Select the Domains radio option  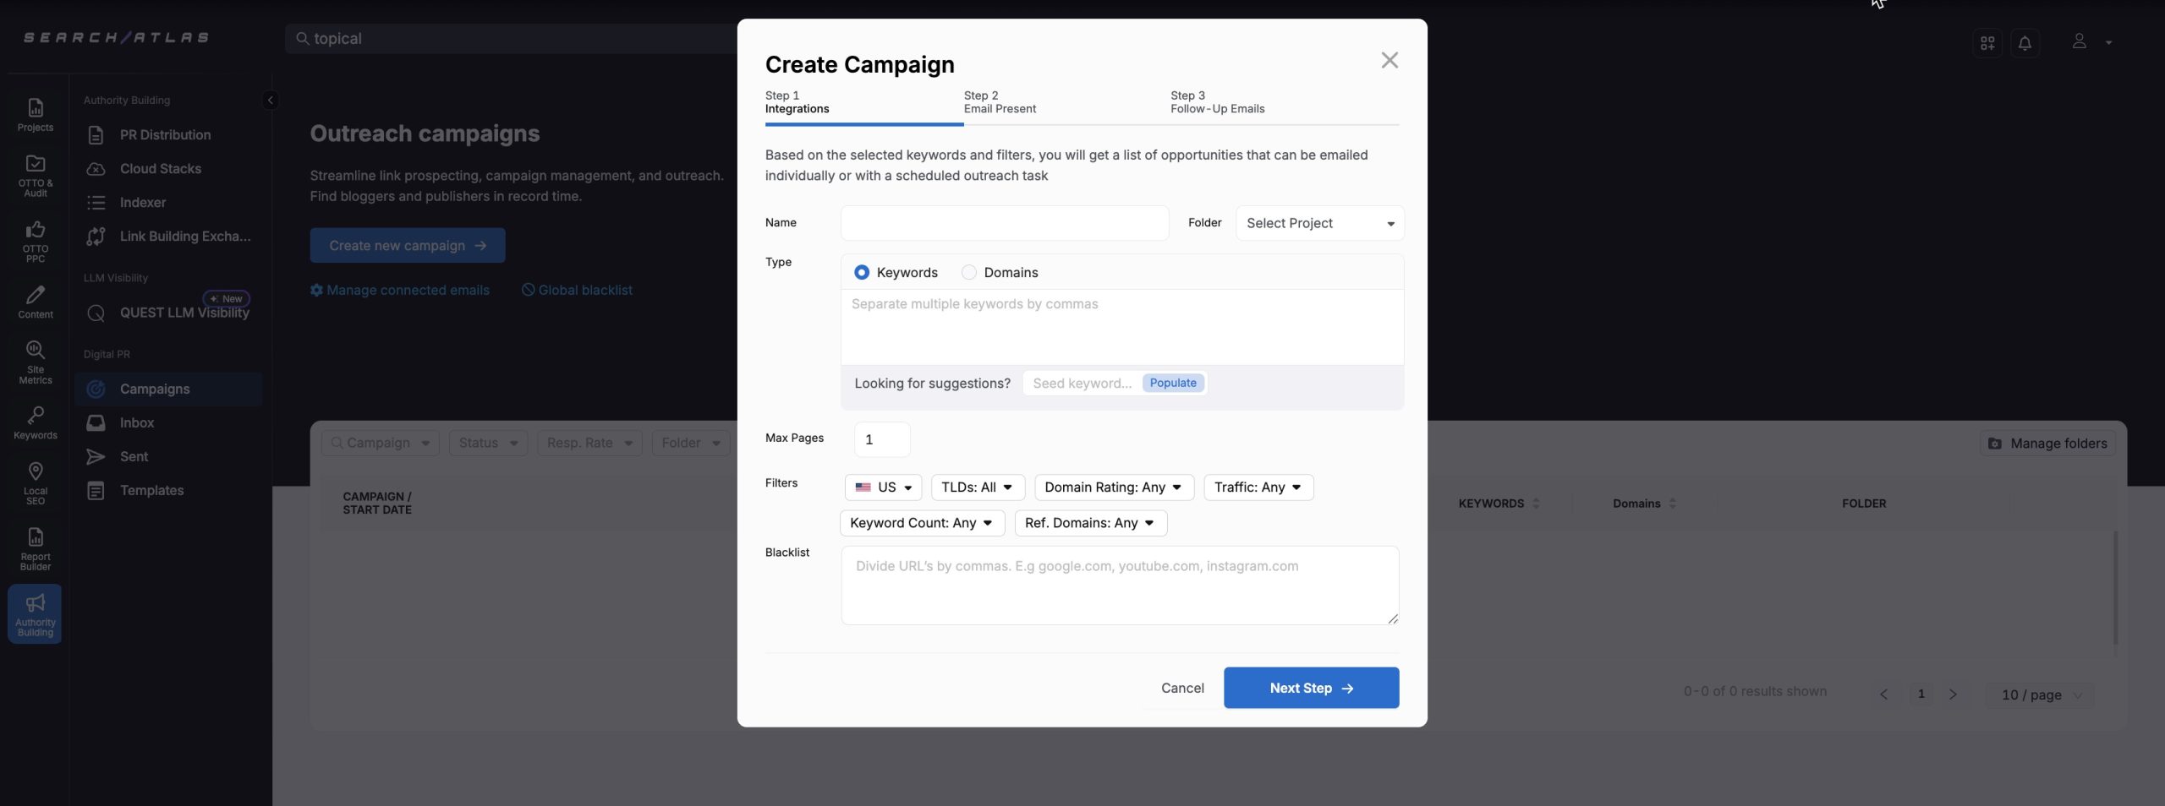(969, 272)
